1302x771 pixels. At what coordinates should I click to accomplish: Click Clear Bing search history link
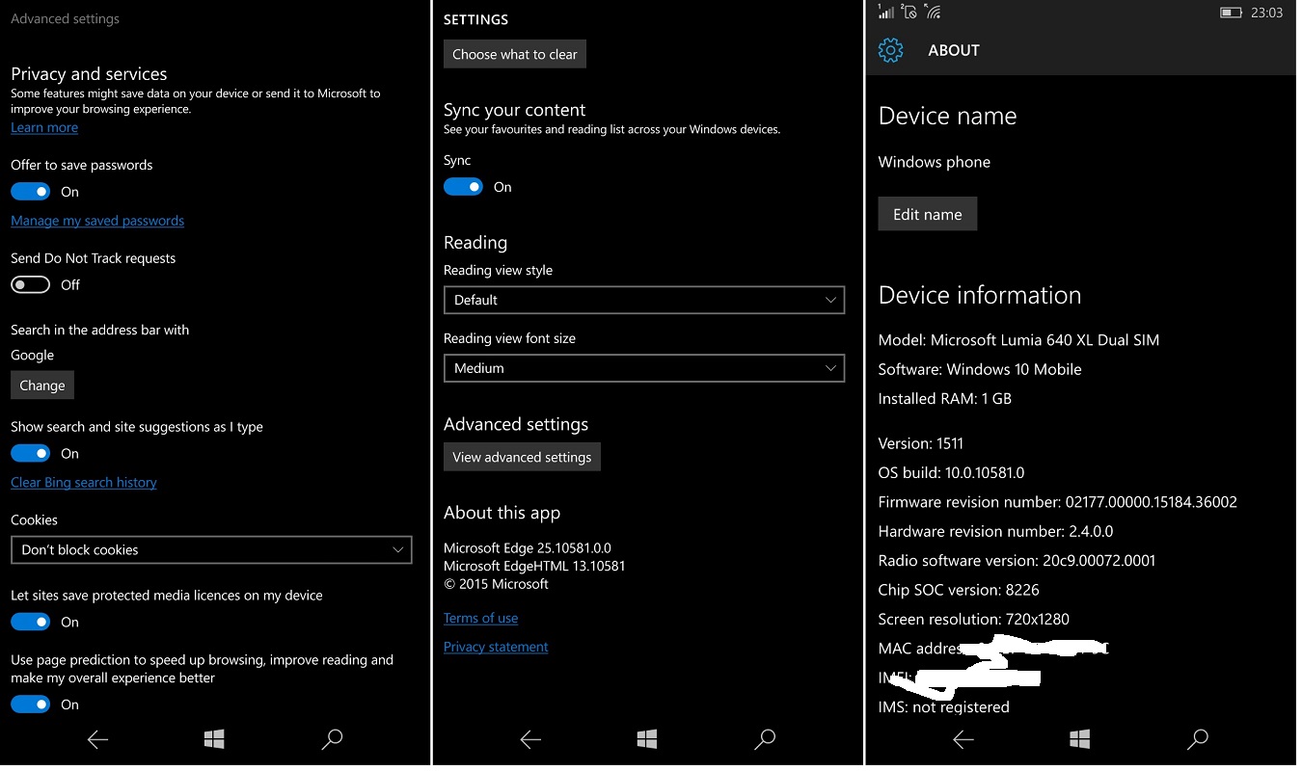tap(84, 482)
